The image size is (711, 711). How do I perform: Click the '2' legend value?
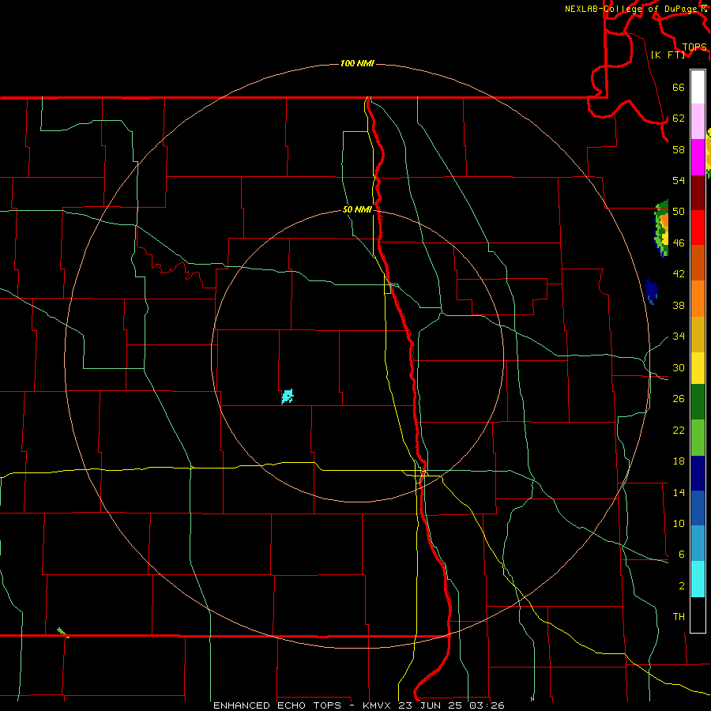[x=682, y=586]
